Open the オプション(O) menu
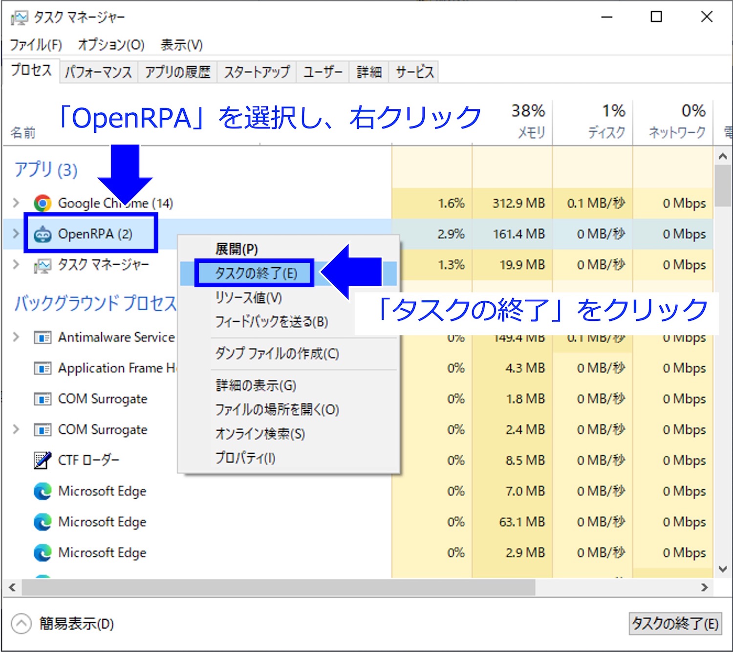Viewport: 733px width, 652px height. pyautogui.click(x=111, y=45)
